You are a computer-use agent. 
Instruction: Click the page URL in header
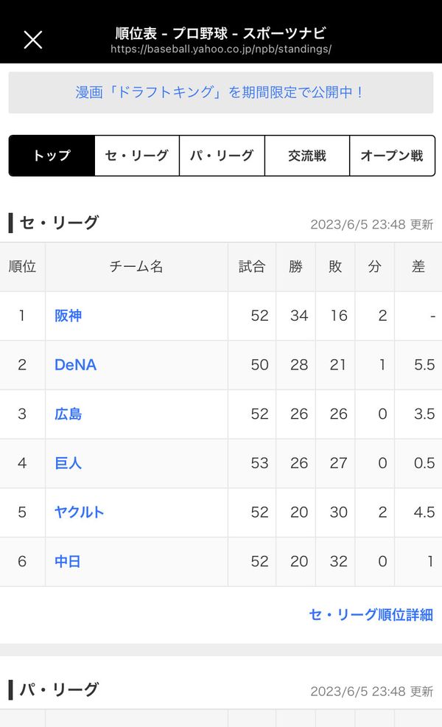coord(221,49)
